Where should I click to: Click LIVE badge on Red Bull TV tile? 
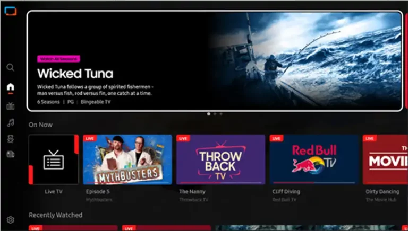(x=276, y=138)
